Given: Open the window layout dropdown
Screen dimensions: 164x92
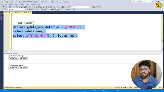Looking at the screenshot, I should tap(101, 7).
